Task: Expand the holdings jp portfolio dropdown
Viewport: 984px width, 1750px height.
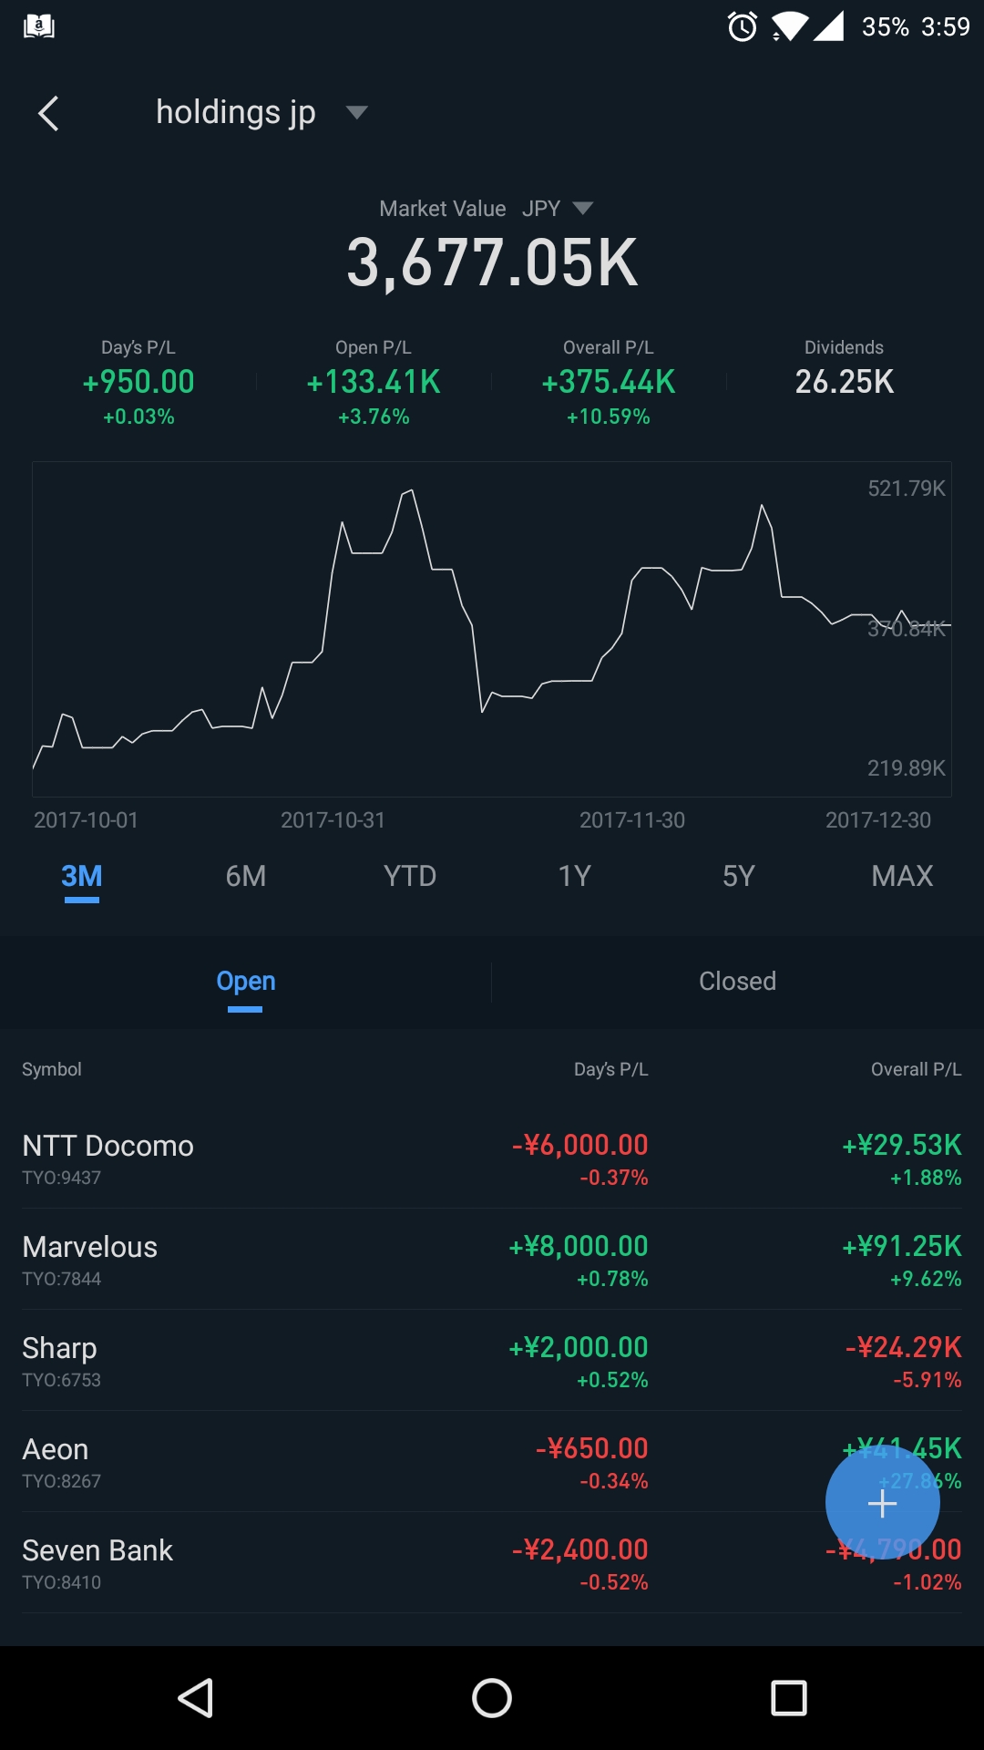Action: 356,112
